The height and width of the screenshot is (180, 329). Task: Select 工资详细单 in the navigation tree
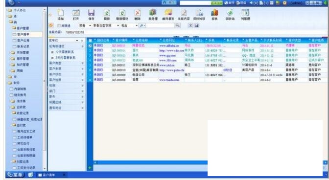pyautogui.click(x=25, y=137)
